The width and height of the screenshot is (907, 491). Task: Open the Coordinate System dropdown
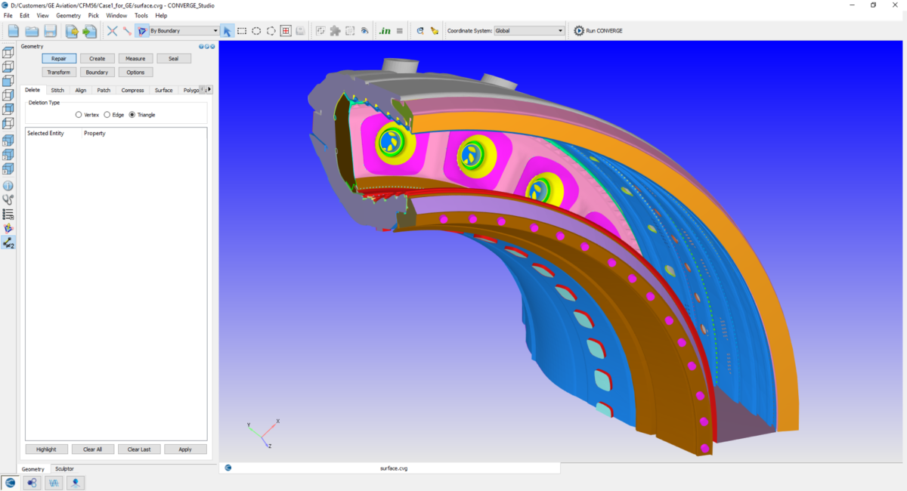coord(559,31)
